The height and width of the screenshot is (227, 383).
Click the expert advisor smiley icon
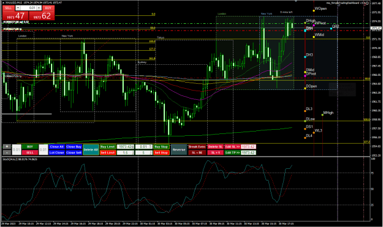(x=366, y=3)
